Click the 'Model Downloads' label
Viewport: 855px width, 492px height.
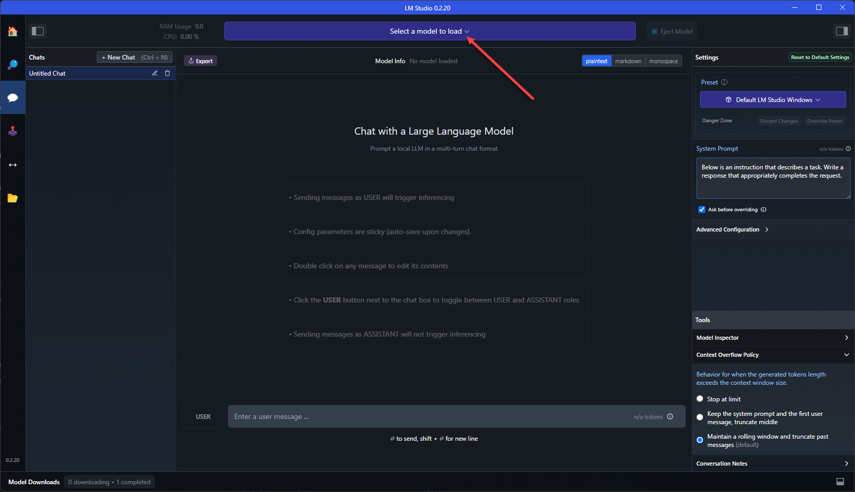34,482
